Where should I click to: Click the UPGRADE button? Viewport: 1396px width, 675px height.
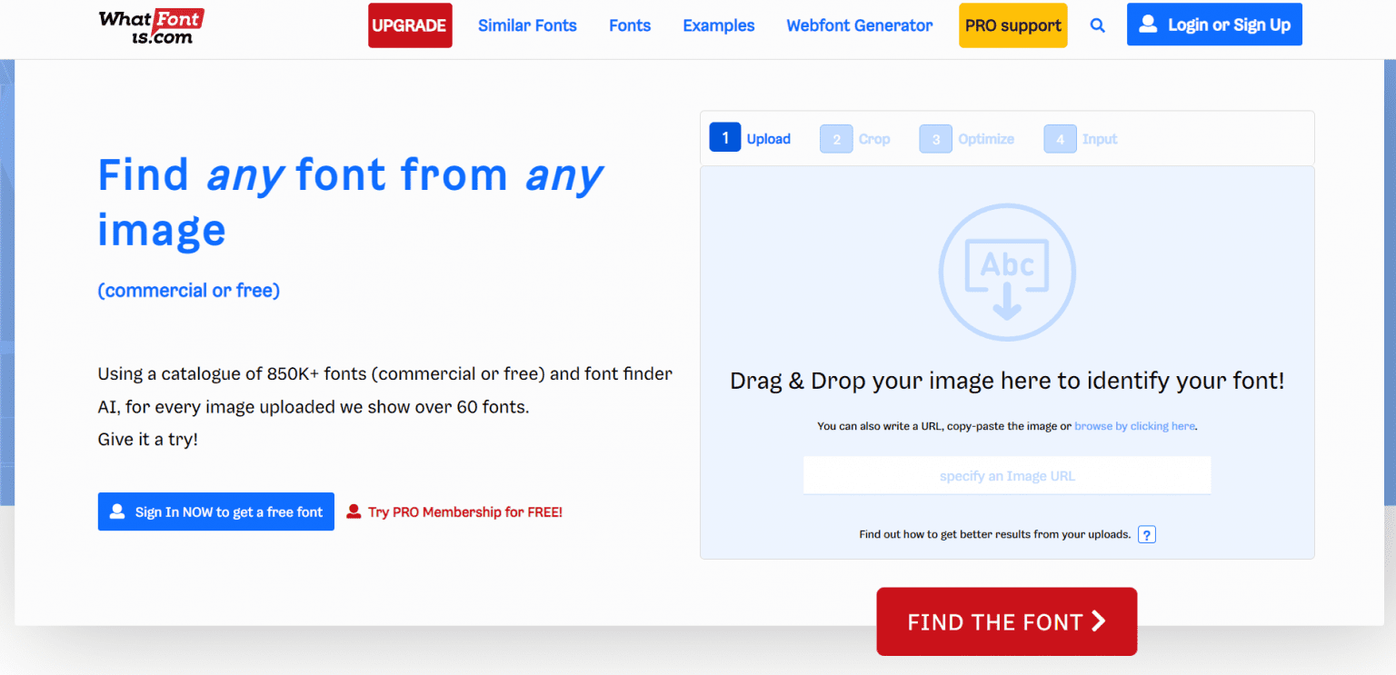click(x=410, y=25)
